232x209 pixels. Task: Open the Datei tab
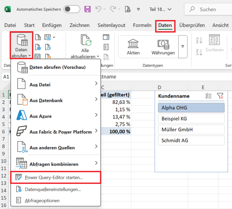pyautogui.click(x=10, y=25)
